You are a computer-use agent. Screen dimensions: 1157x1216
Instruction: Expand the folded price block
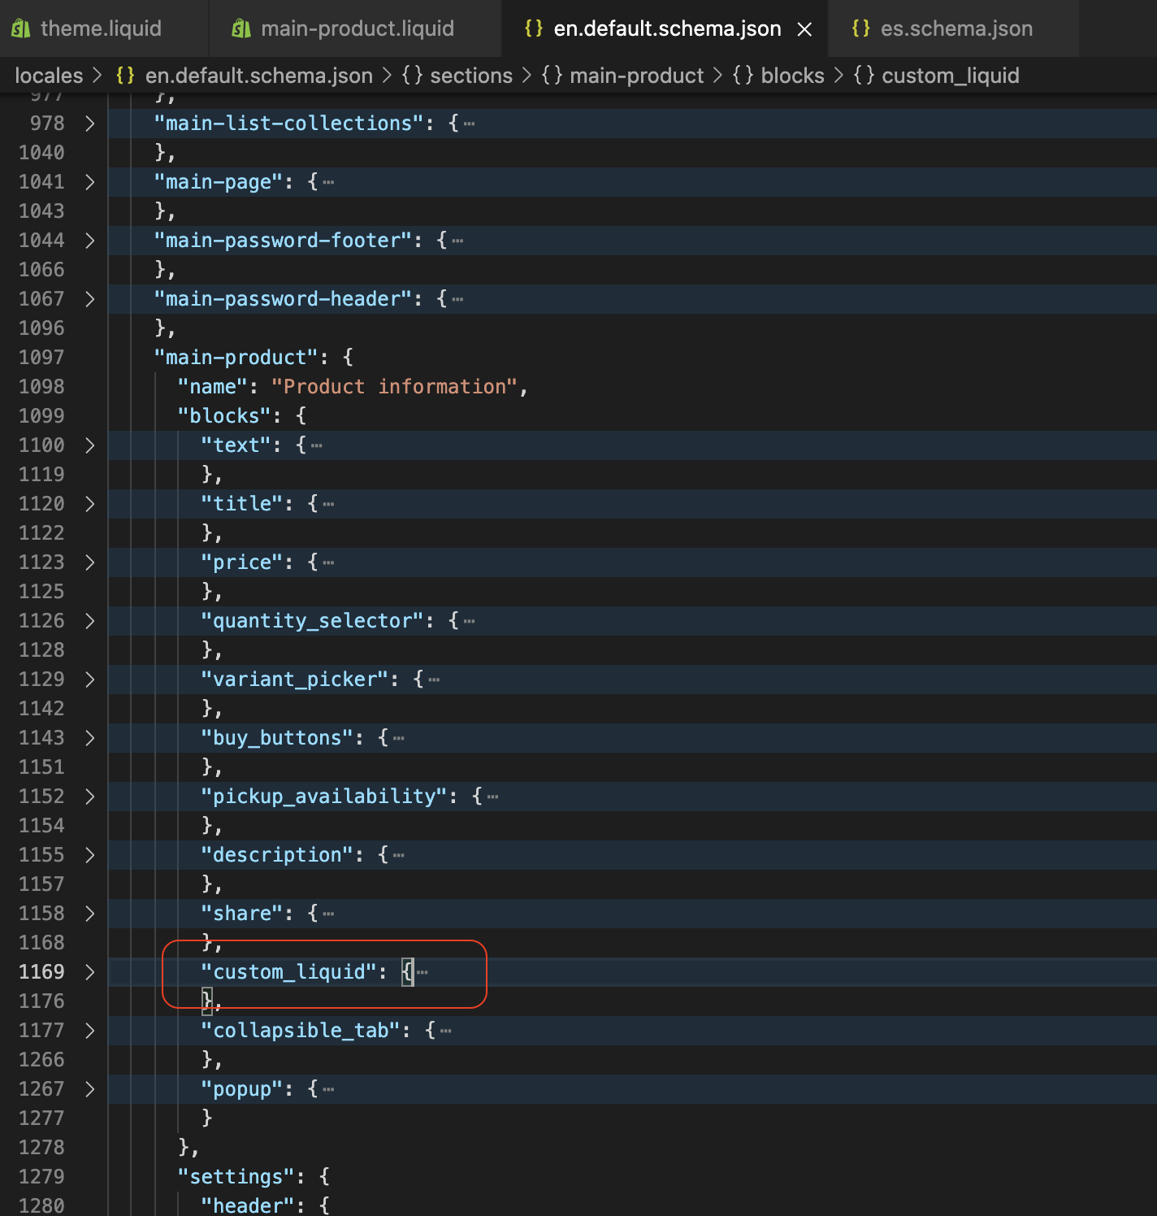coord(90,562)
